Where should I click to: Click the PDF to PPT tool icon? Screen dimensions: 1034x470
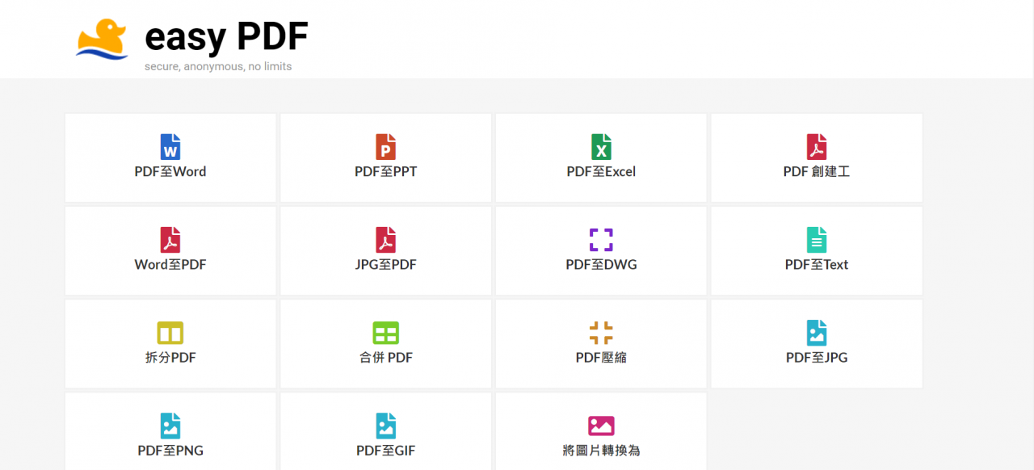(385, 147)
